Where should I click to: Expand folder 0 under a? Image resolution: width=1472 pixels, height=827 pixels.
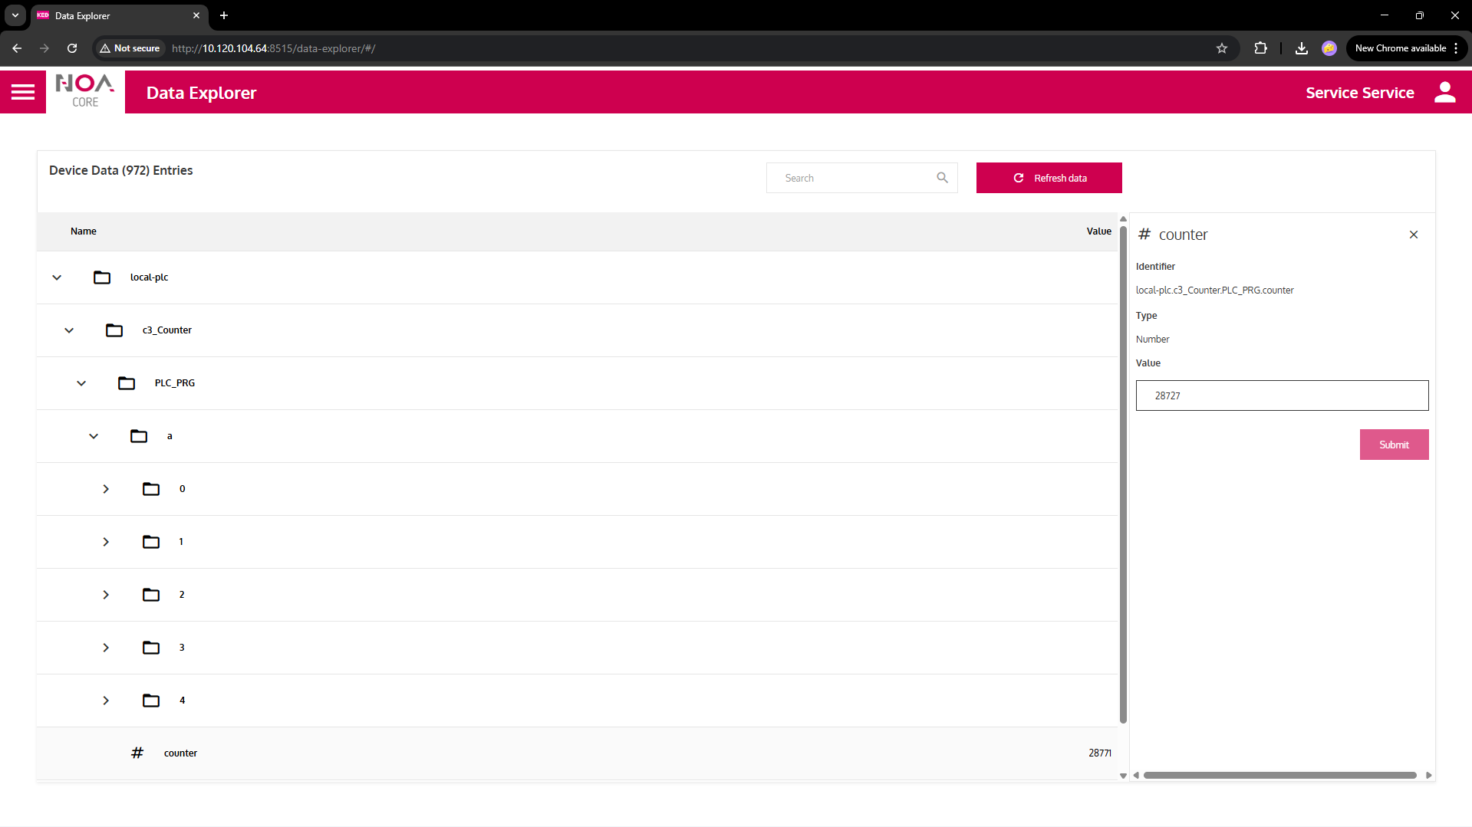coord(106,489)
